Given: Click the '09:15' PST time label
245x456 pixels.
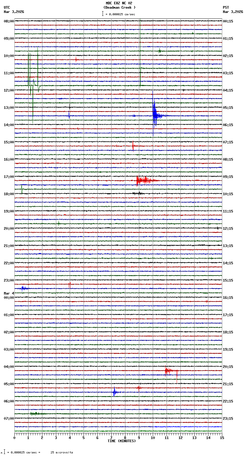Looking at the screenshot, I should click(x=228, y=177).
